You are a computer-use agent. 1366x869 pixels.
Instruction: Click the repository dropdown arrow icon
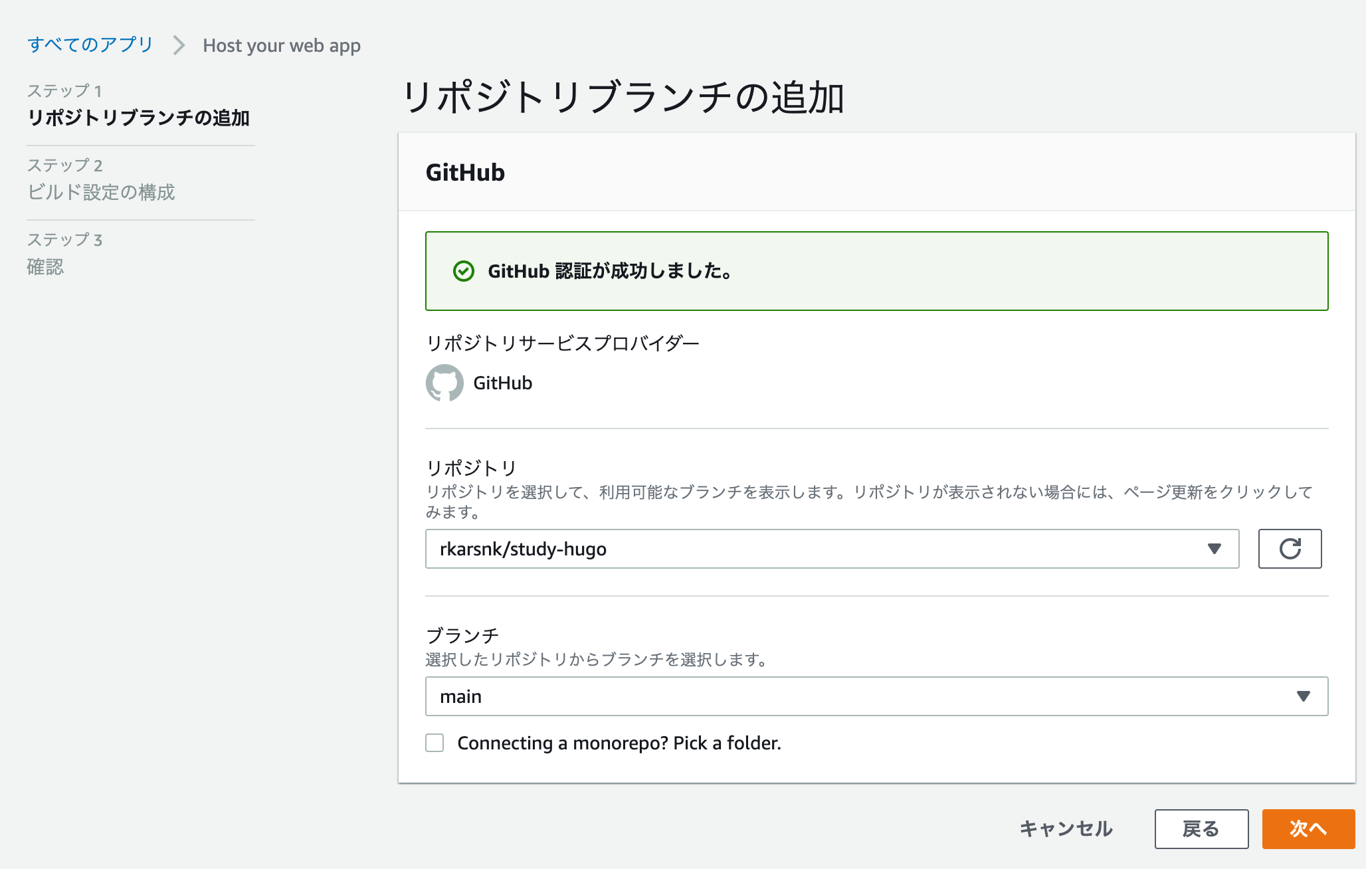tap(1215, 549)
